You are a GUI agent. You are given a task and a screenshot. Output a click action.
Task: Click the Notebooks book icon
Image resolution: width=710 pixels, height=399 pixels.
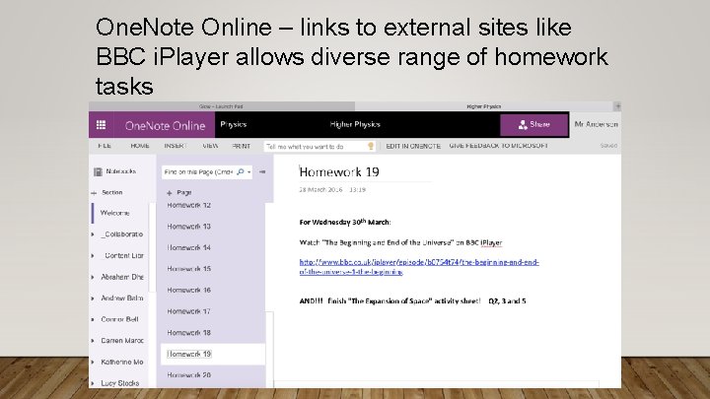98,171
